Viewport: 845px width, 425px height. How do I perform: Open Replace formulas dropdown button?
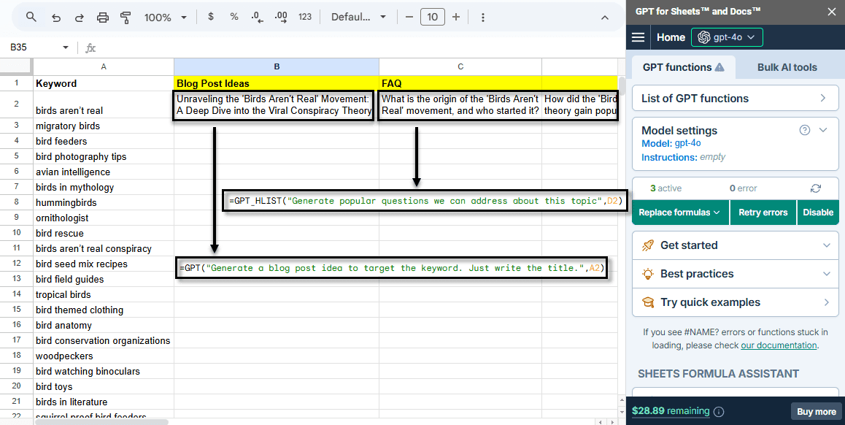[x=680, y=212]
